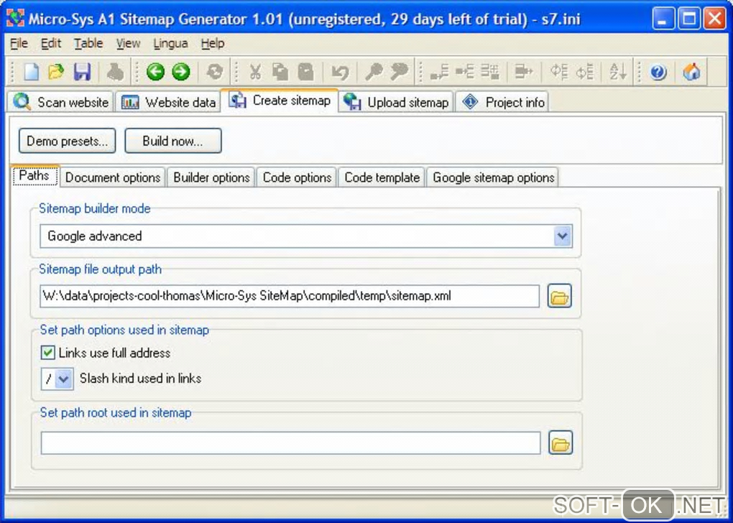Click the find next icon
This screenshot has width=733, height=523.
[400, 72]
